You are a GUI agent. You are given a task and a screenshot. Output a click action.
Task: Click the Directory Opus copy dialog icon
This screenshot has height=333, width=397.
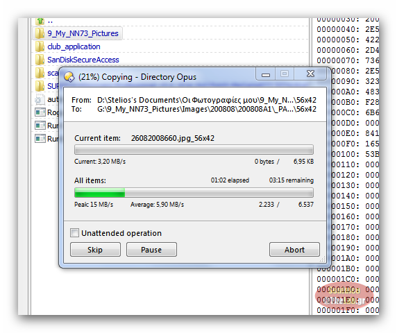click(x=69, y=77)
